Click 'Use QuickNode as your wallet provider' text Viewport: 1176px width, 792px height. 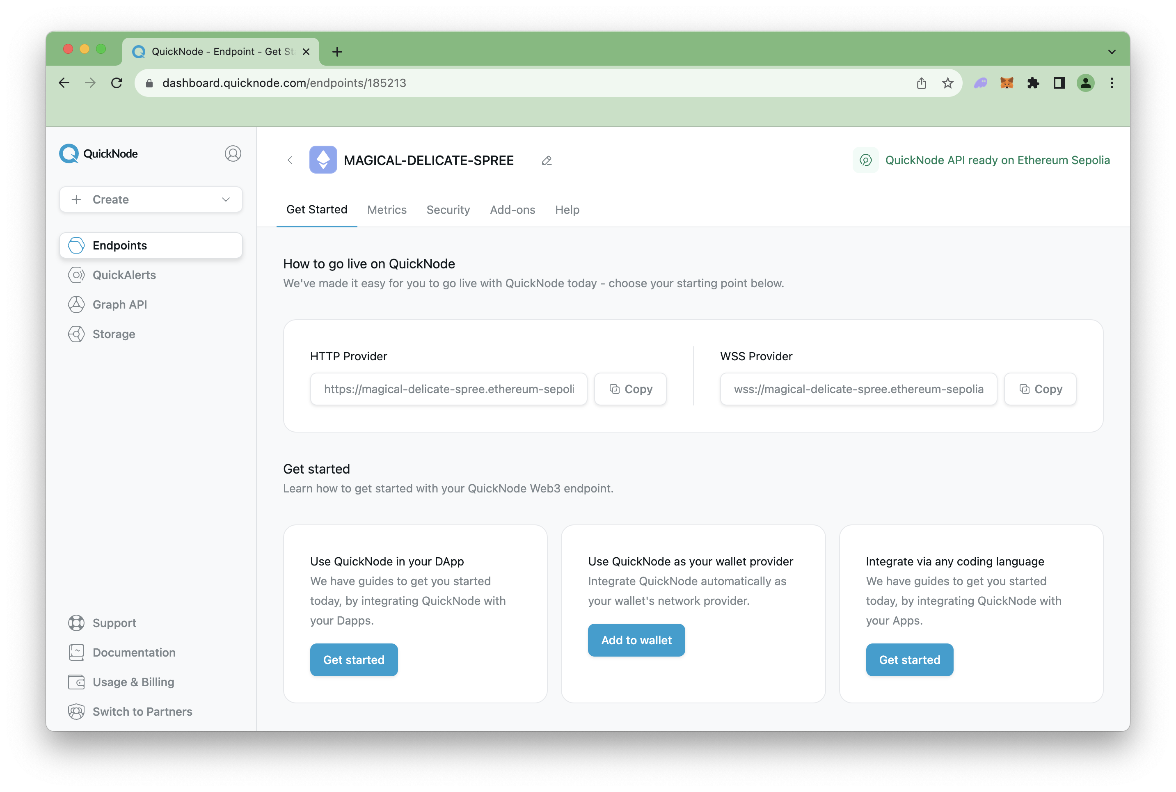[x=690, y=561]
